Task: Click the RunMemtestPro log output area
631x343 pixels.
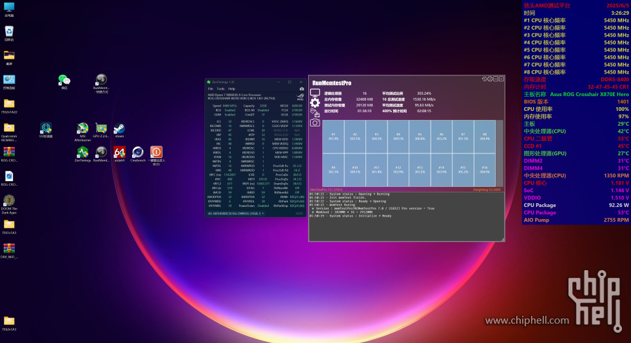Action: click(x=407, y=216)
